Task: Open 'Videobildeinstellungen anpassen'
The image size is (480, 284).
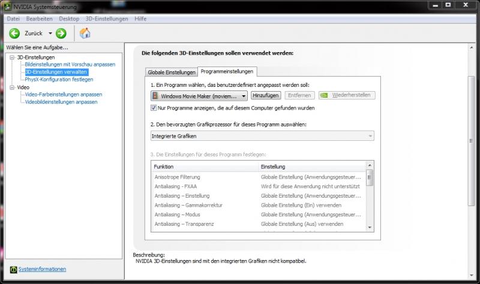Action: [x=61, y=102]
